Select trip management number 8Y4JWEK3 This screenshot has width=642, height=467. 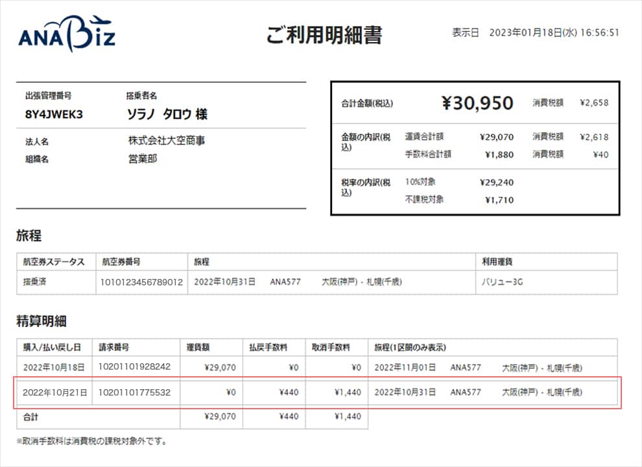[x=54, y=114]
